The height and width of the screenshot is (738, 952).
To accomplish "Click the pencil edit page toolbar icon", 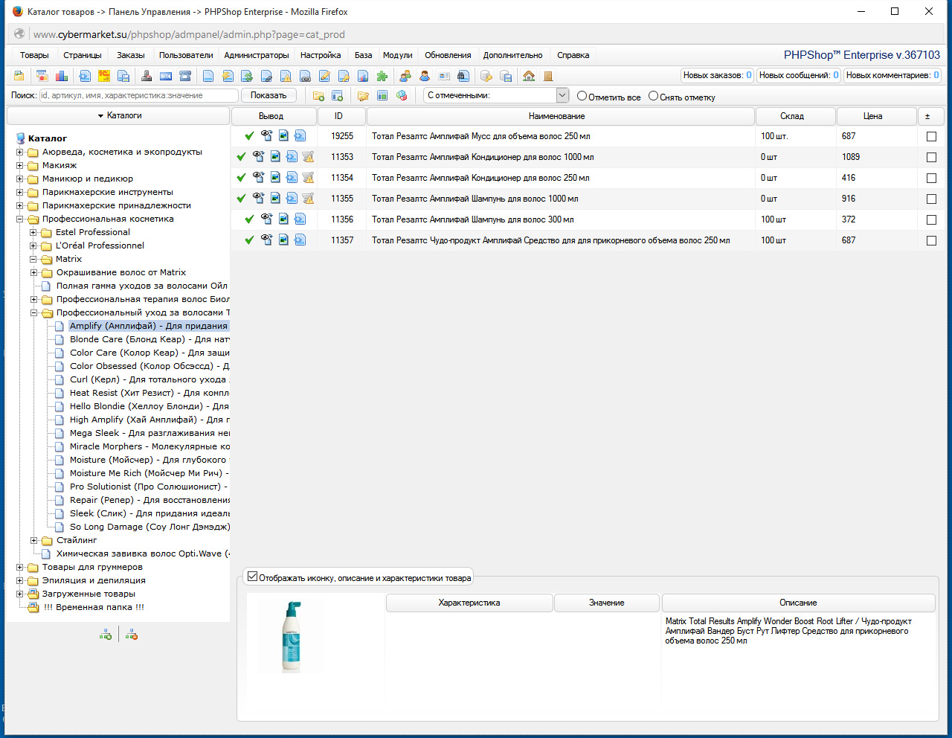I will tap(324, 76).
